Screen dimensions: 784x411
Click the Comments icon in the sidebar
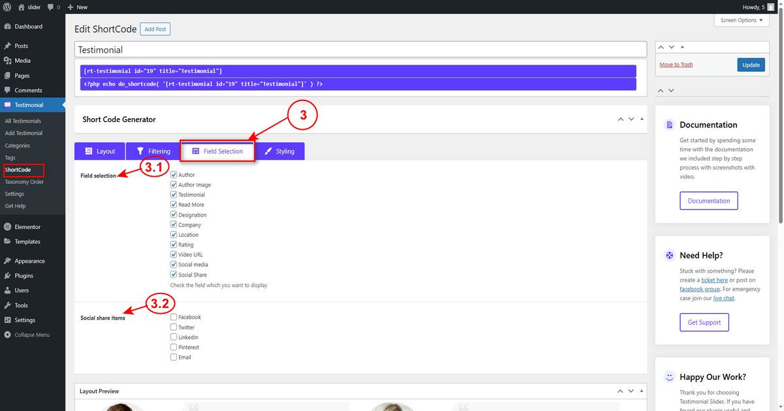pos(7,91)
